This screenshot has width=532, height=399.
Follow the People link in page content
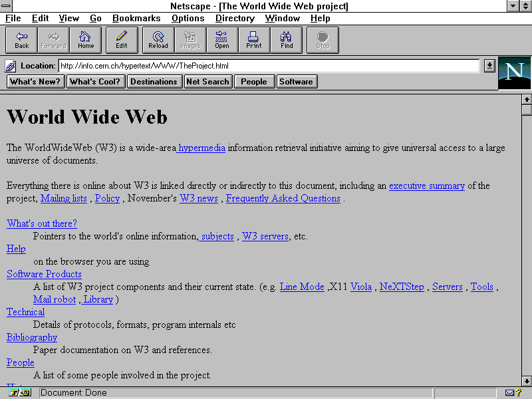point(21,362)
